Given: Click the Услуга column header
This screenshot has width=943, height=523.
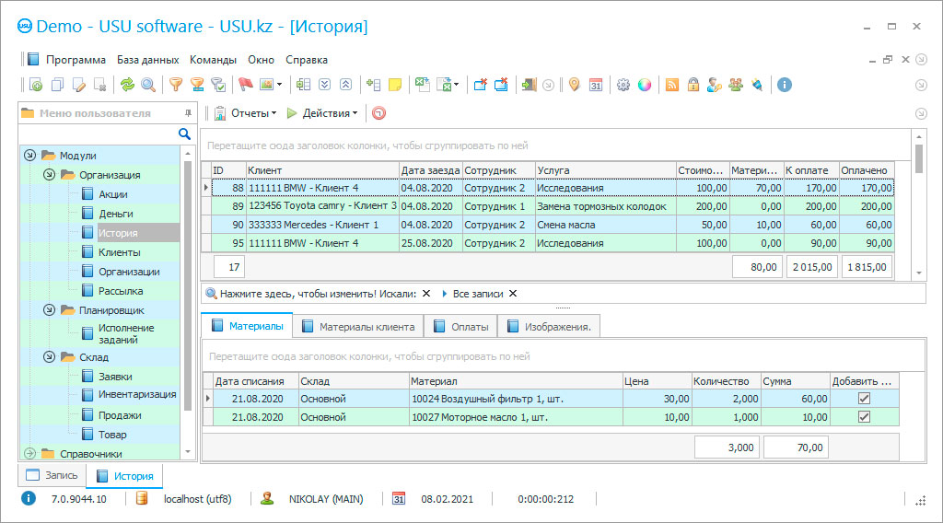Looking at the screenshot, I should click(x=606, y=170).
